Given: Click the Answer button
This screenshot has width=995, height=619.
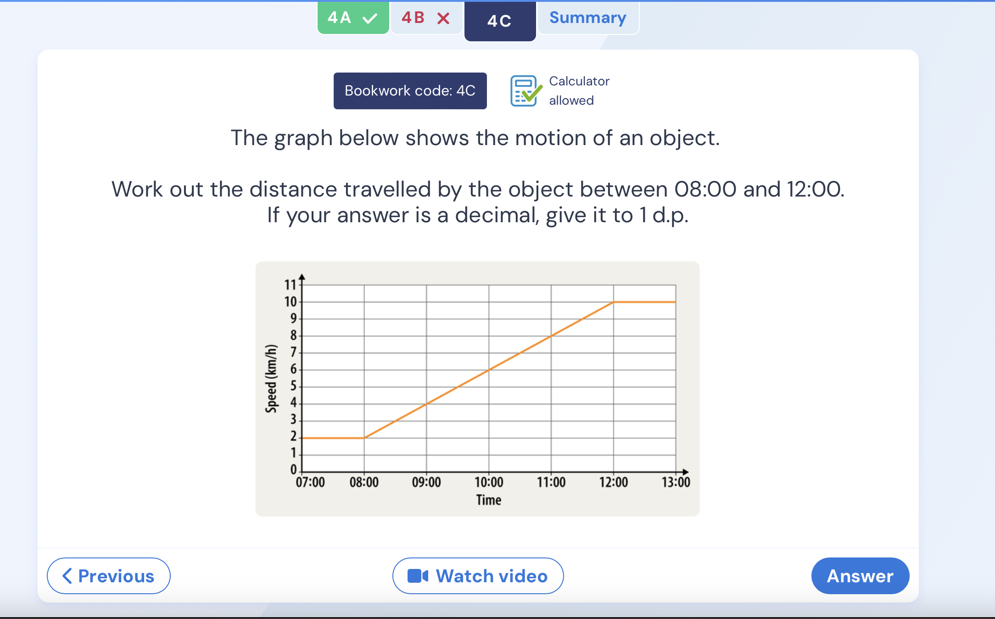Looking at the screenshot, I should coord(860,576).
